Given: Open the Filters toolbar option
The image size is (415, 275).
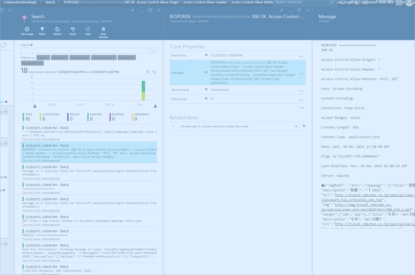Looking at the screenshot, I should [42, 31].
